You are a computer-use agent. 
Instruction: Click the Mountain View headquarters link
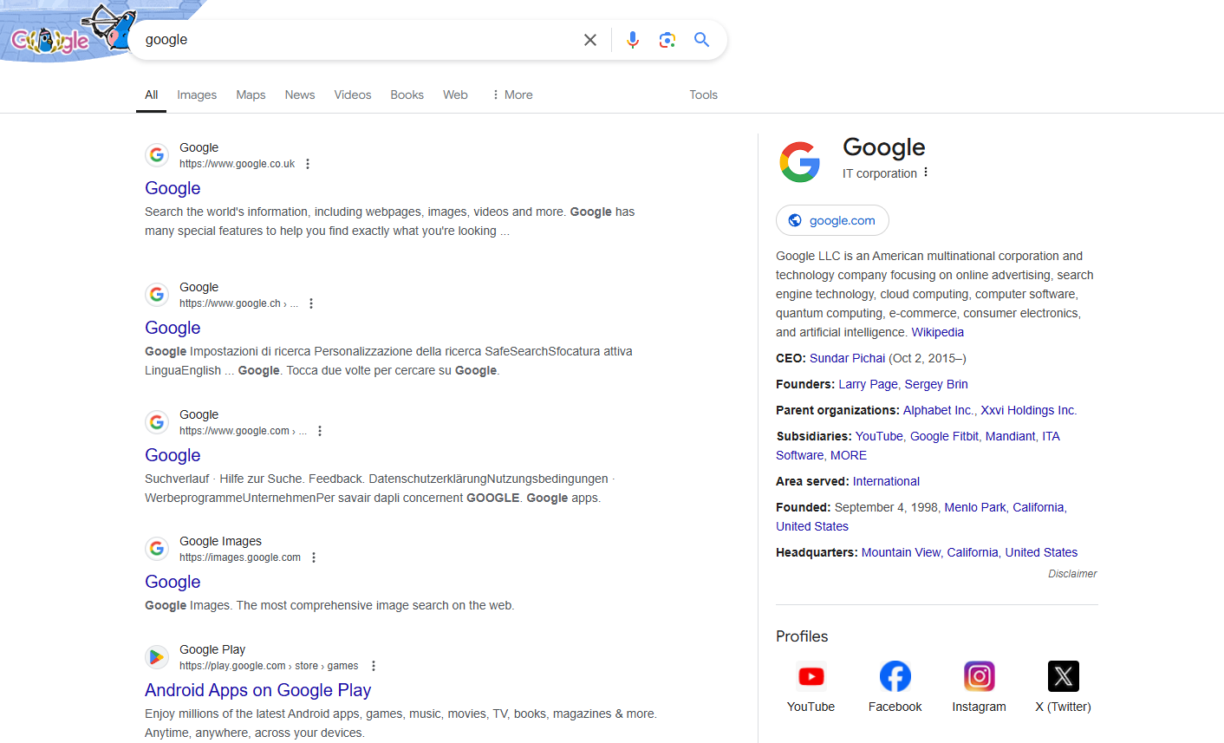901,552
